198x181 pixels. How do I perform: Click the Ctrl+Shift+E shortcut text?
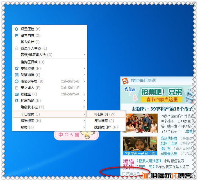click(70, 88)
